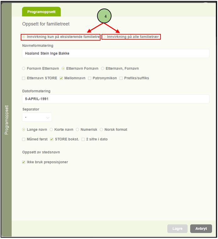Choose 'Fornavn Etternavn' name format
Image resolution: width=218 pixels, height=239 pixels.
[x=24, y=68]
